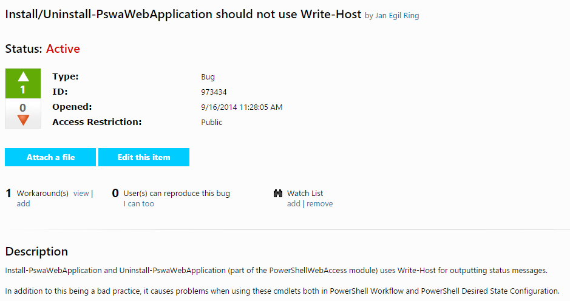The width and height of the screenshot is (570, 301).
Task: Click the red Active status text
Action: click(x=63, y=49)
